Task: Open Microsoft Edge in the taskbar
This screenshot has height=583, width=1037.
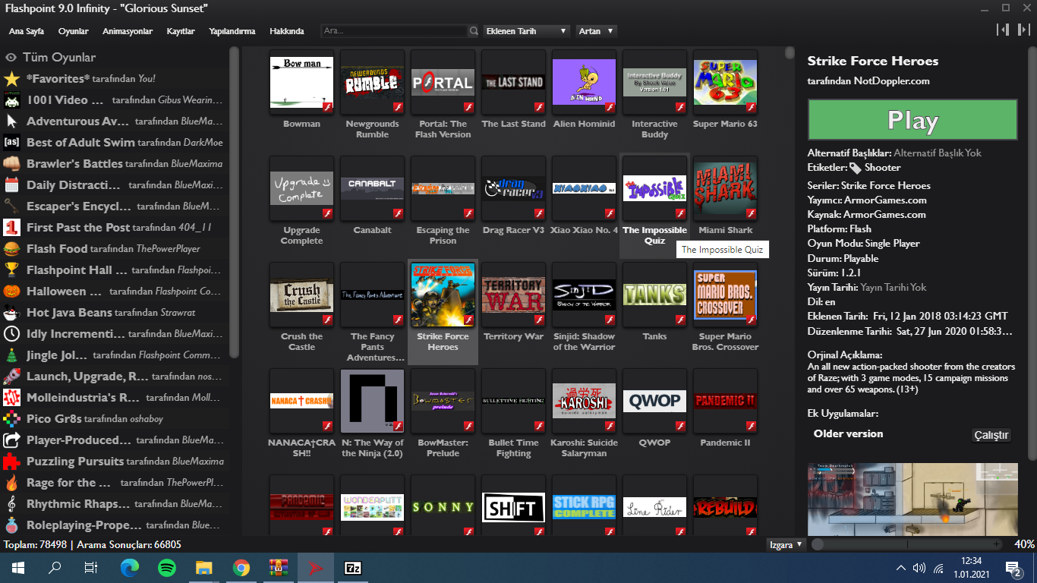Action: [x=130, y=567]
